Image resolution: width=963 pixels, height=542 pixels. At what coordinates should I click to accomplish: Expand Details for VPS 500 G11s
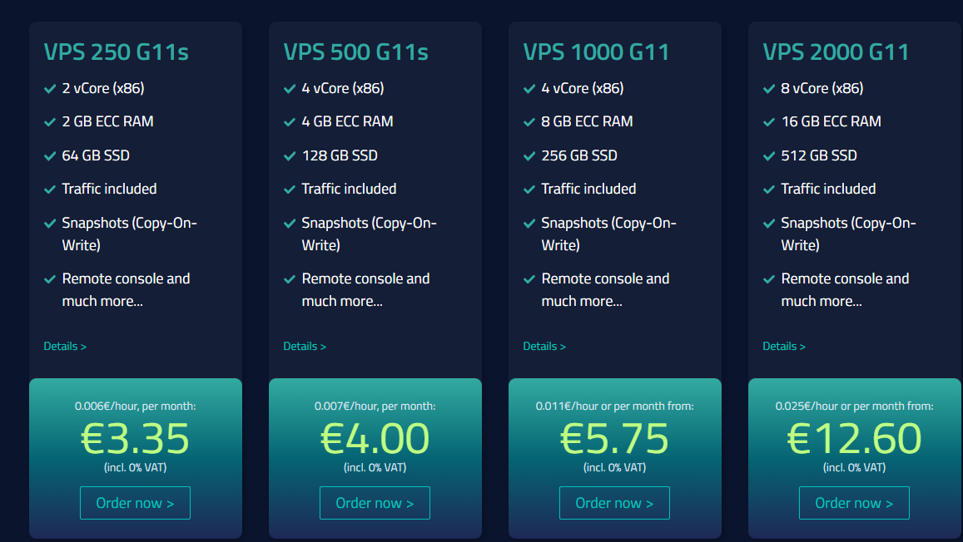pos(305,347)
